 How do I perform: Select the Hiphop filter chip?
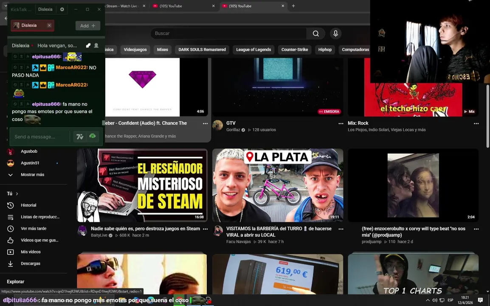[325, 49]
